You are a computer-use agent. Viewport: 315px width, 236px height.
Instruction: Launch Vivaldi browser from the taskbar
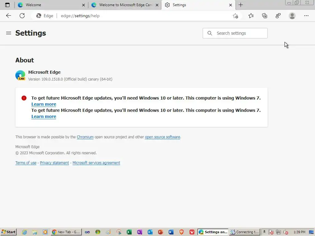pos(192,232)
